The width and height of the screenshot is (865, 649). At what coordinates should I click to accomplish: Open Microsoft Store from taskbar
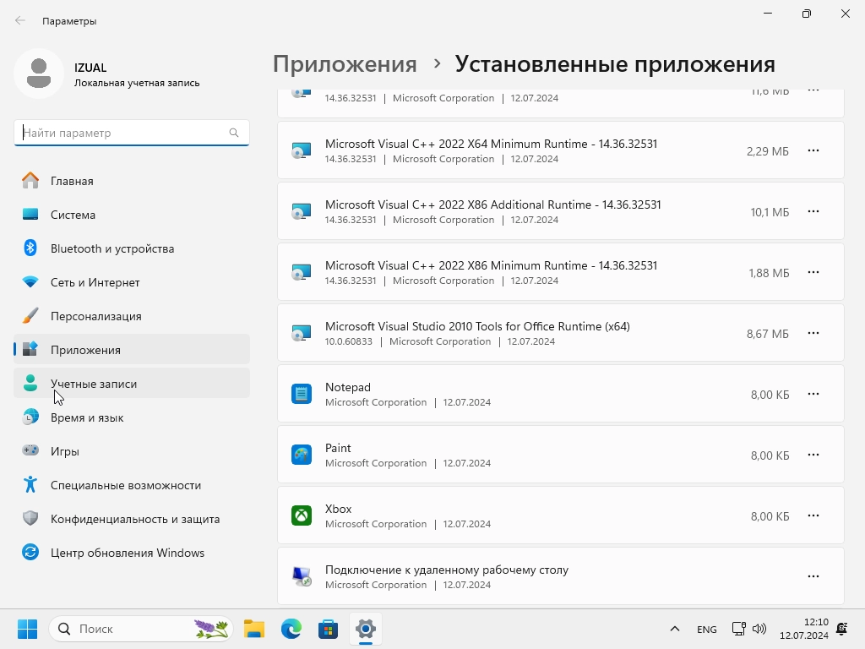329,629
